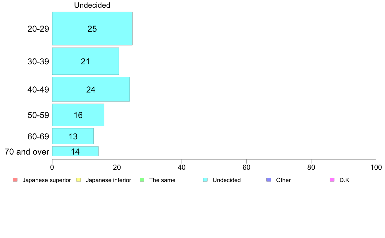Screen dimensions: 385x238
Task: Select the 30-39 bar showing 21
Action: coord(86,61)
